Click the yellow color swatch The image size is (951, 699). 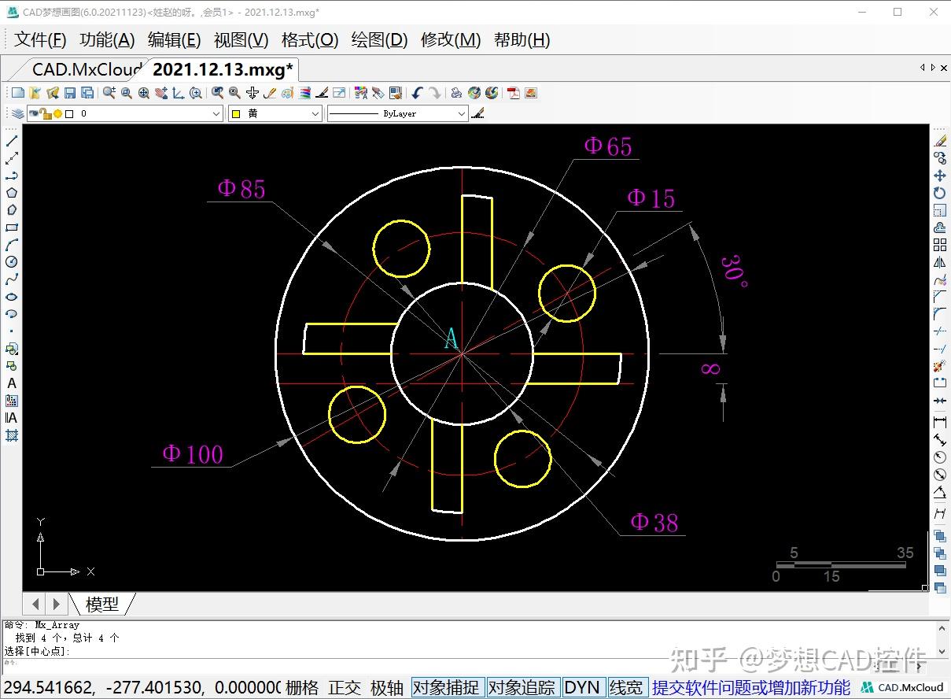pos(235,113)
